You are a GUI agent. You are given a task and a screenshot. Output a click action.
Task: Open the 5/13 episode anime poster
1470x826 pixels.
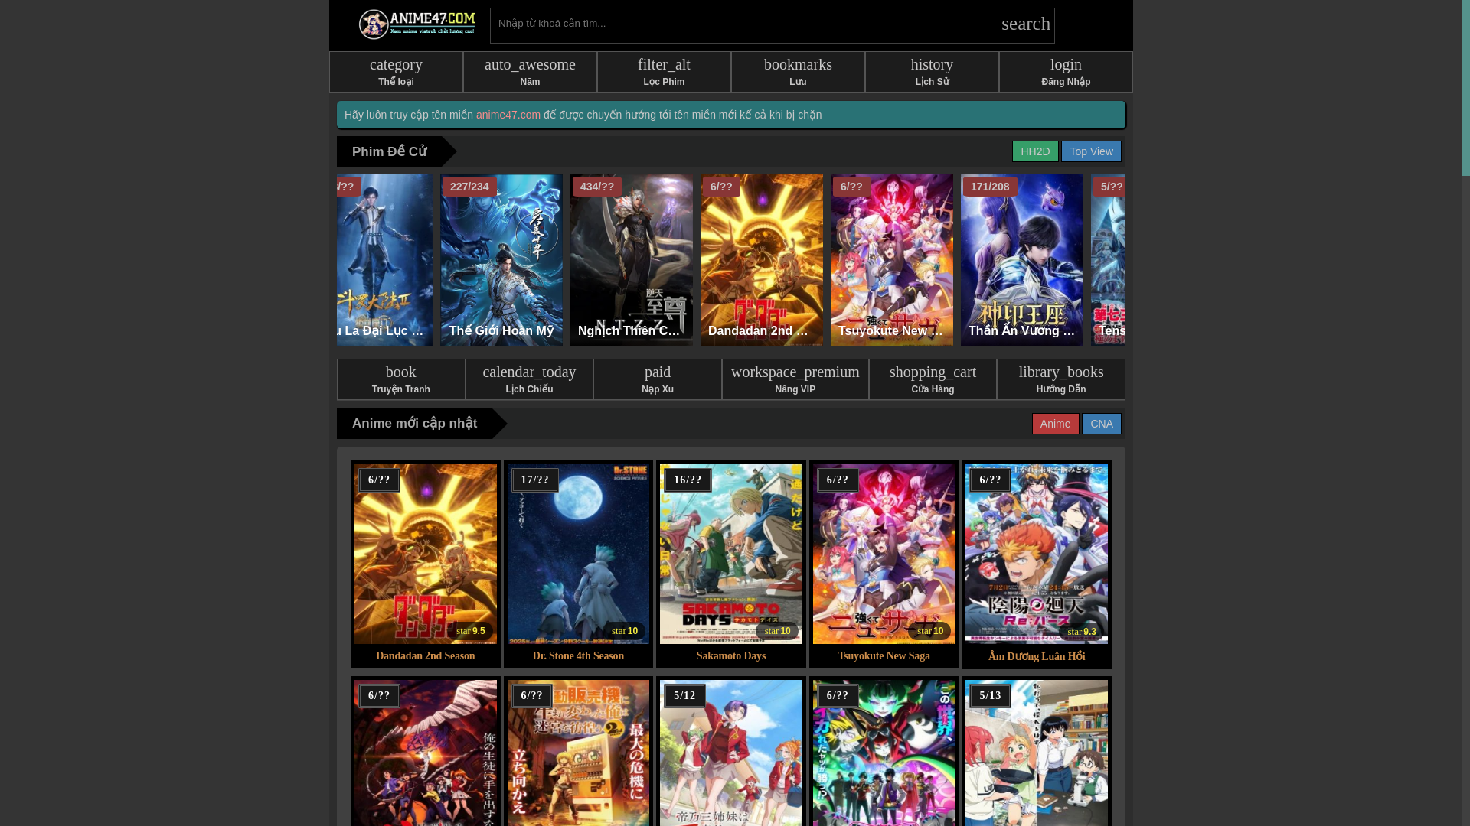tap(1037, 753)
